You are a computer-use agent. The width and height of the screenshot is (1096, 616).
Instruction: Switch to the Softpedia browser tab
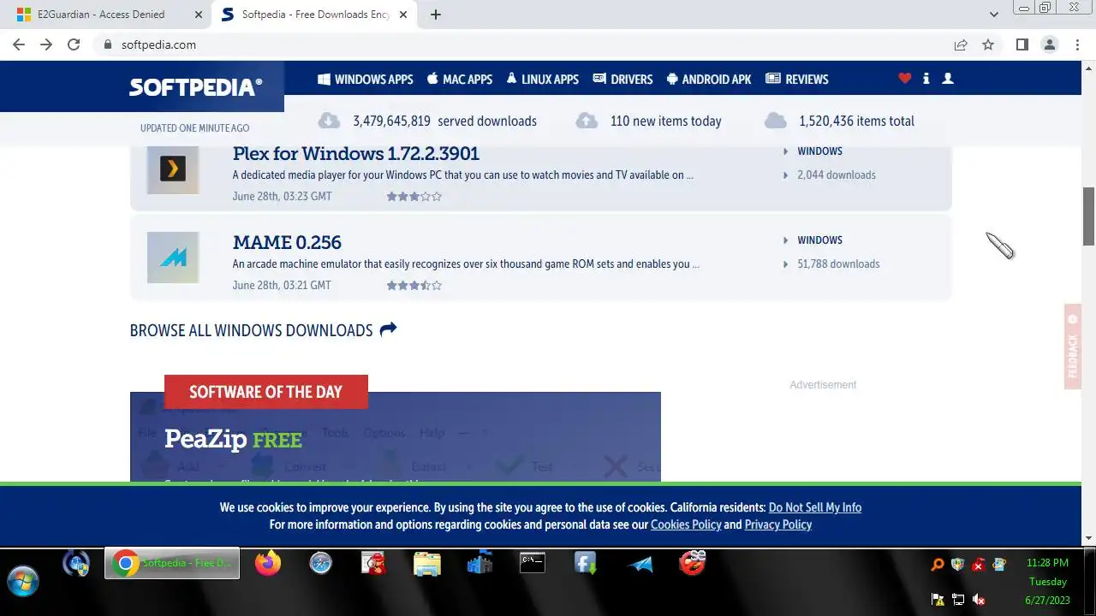click(x=313, y=15)
